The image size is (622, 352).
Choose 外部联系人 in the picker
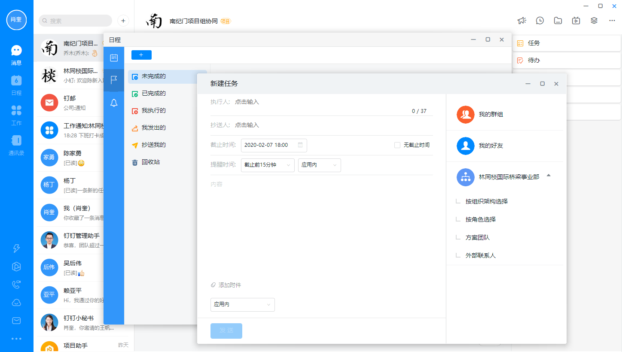[481, 255]
